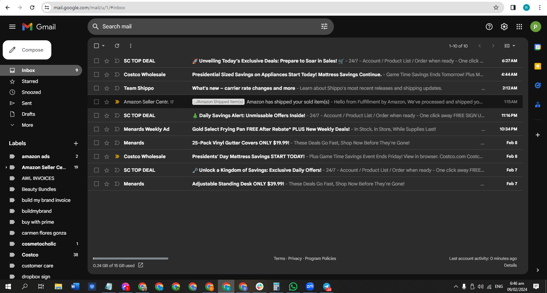This screenshot has height=293, width=547.
Task: Open Zoom from the taskbar
Action: (x=310, y=287)
